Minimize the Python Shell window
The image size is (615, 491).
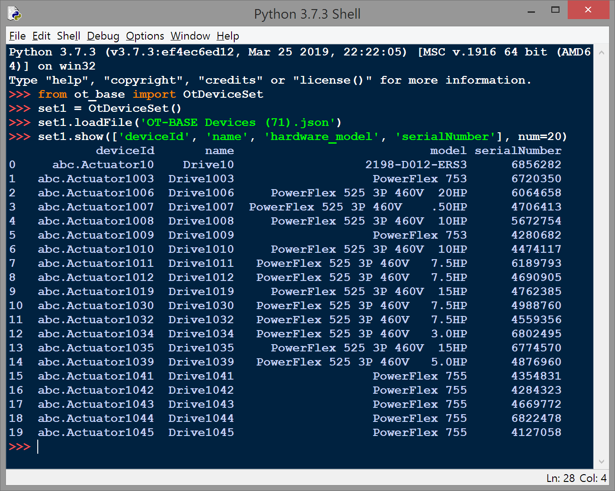(x=531, y=10)
